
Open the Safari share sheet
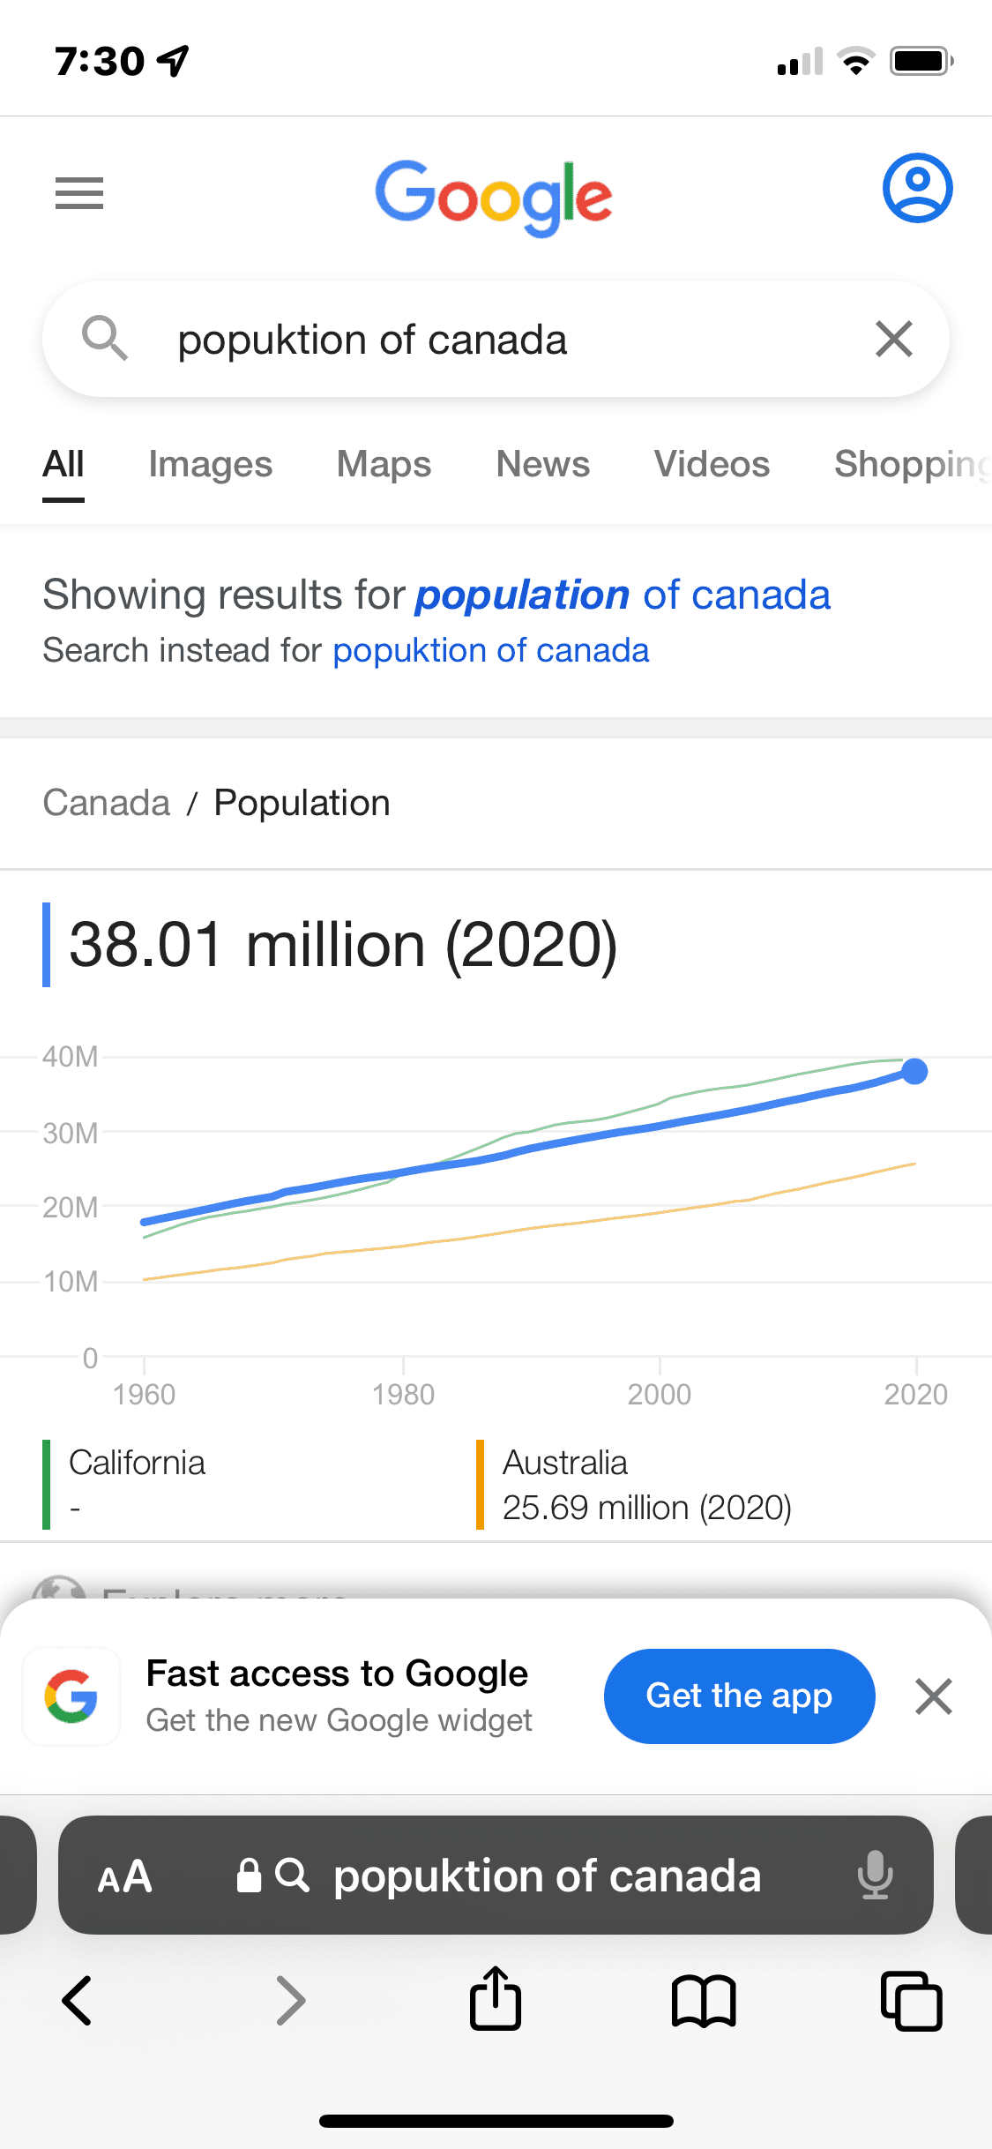tap(495, 2000)
